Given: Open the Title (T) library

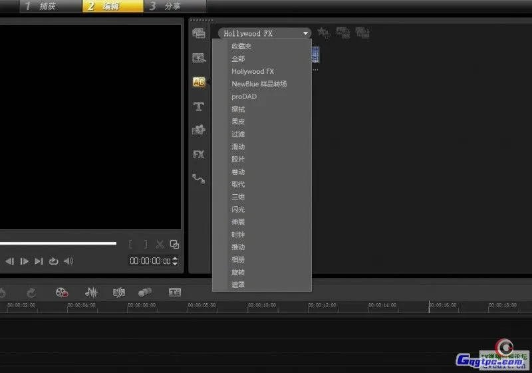Looking at the screenshot, I should tap(198, 106).
